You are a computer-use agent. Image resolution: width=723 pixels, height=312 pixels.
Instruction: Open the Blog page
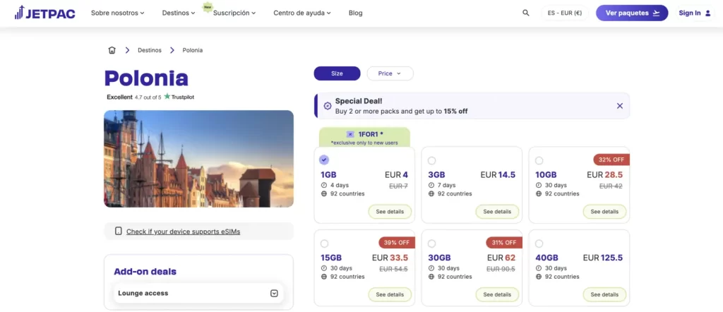[356, 13]
